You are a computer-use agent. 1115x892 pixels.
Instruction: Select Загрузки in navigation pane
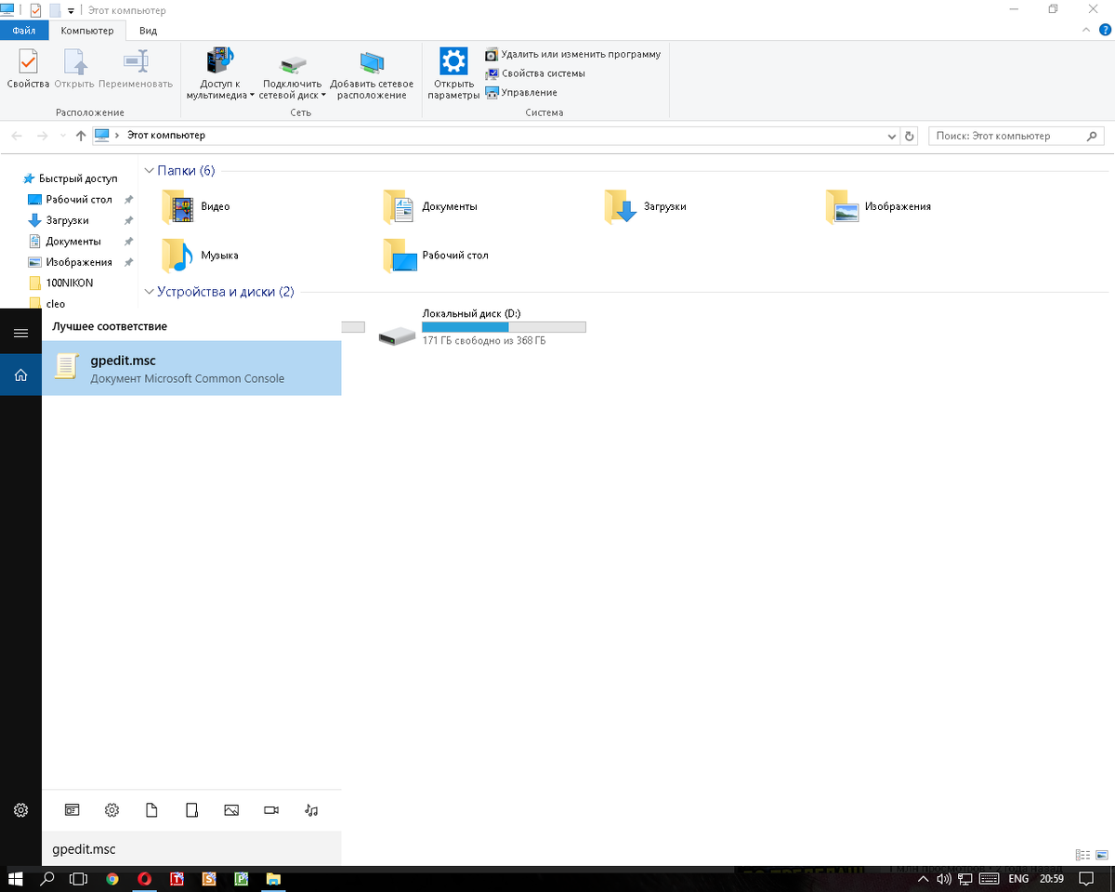[x=59, y=220]
